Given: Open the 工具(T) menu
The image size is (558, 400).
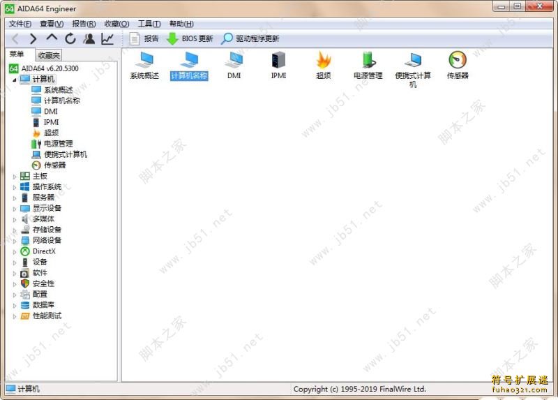Looking at the screenshot, I should click(149, 24).
